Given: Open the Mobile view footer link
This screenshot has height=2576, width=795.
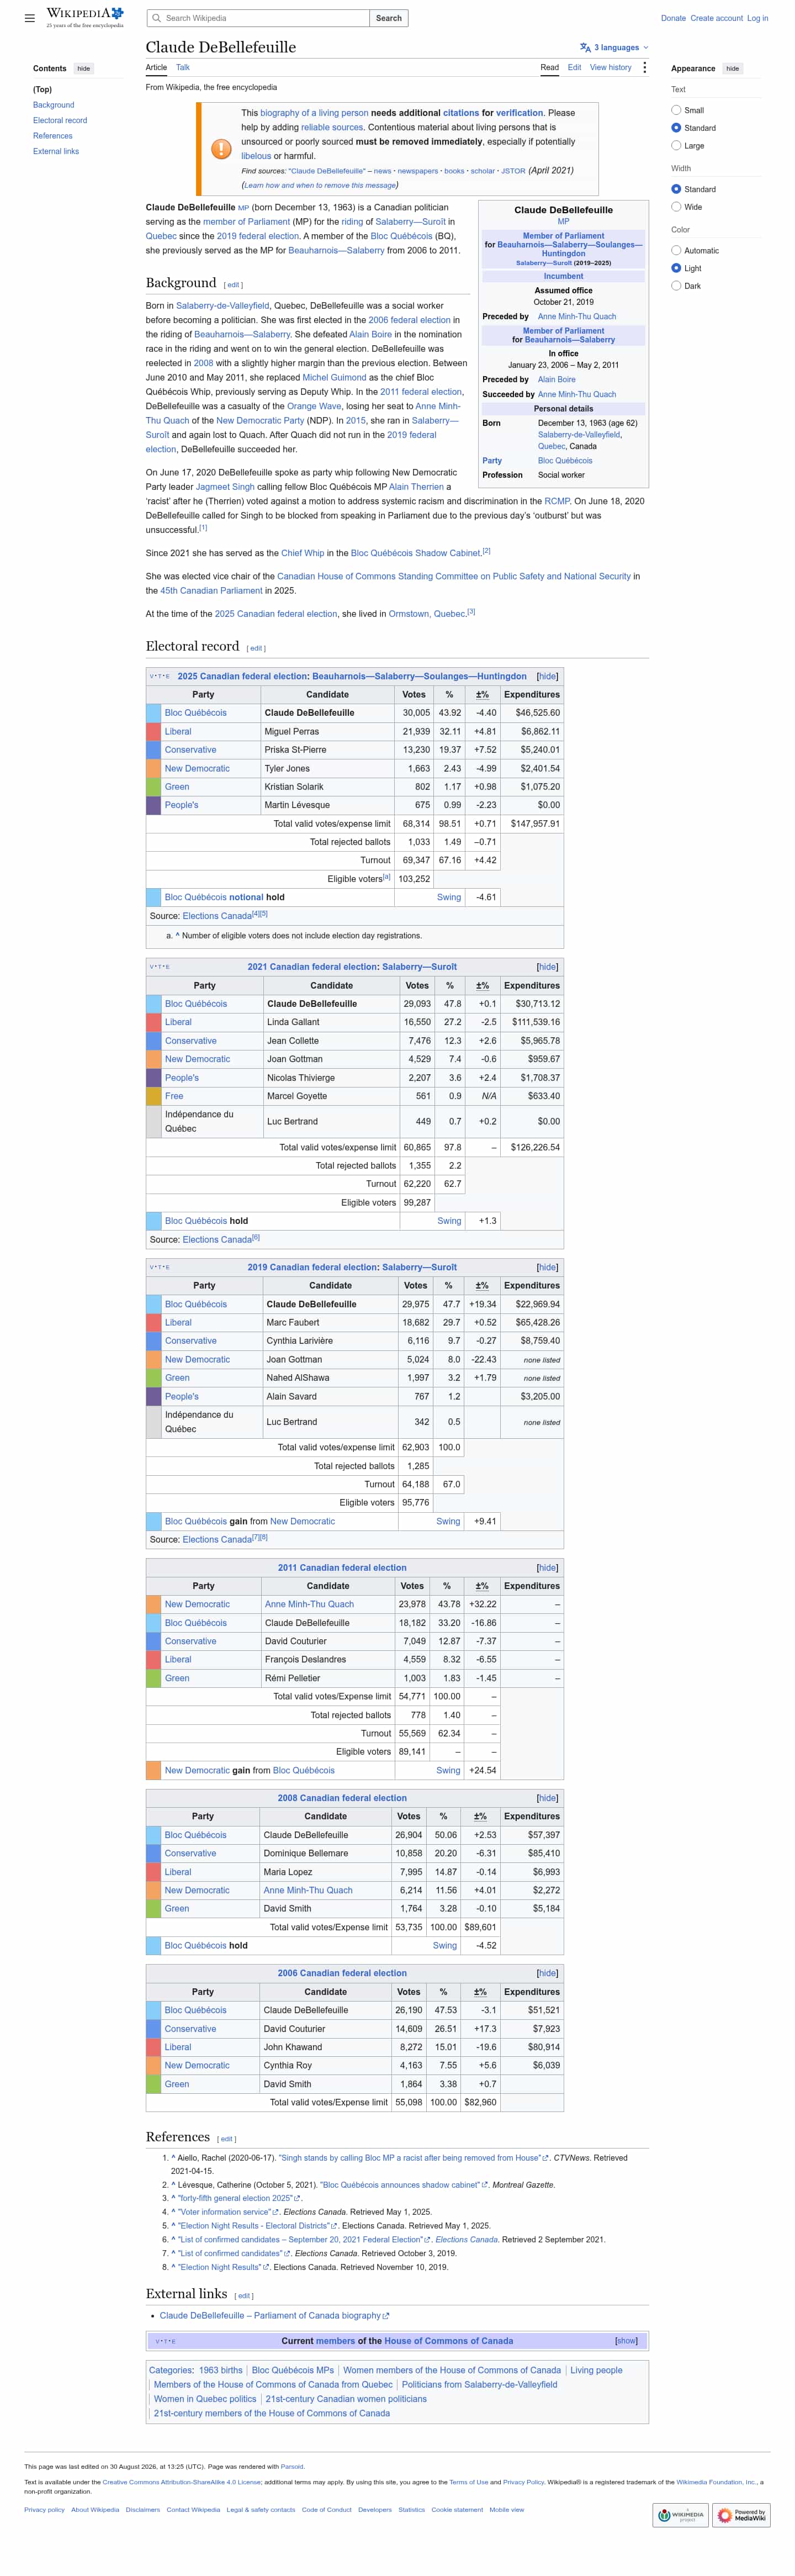Looking at the screenshot, I should (x=506, y=2509).
